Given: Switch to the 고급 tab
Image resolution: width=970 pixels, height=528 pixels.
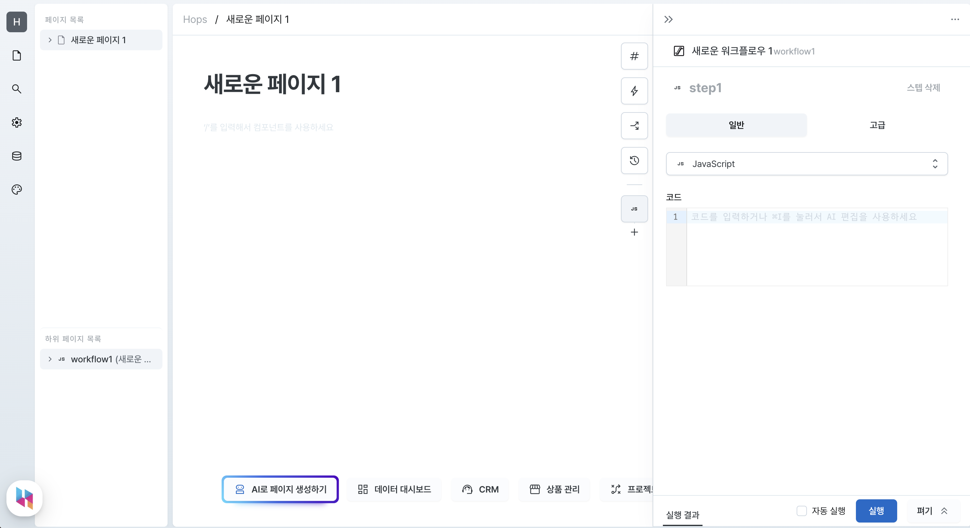Looking at the screenshot, I should coord(877,125).
